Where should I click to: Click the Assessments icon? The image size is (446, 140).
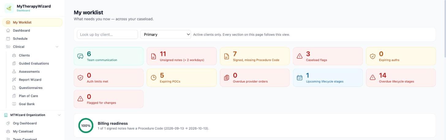coord(14,72)
